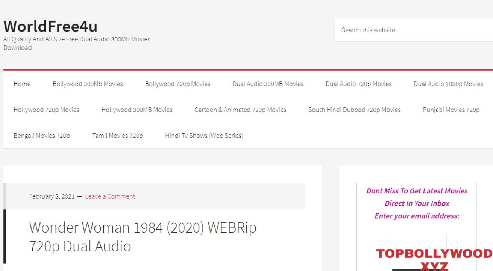
Task: Select Dual Audio 720p Movies menu item
Action: pos(358,84)
